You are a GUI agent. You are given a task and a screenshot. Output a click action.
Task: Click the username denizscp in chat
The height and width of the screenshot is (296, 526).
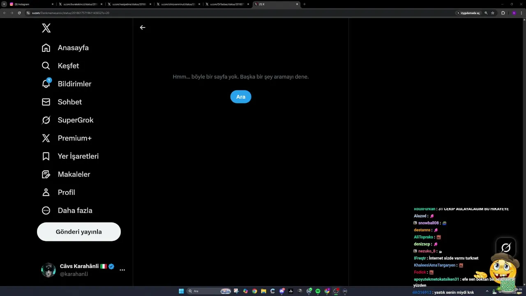click(422, 244)
